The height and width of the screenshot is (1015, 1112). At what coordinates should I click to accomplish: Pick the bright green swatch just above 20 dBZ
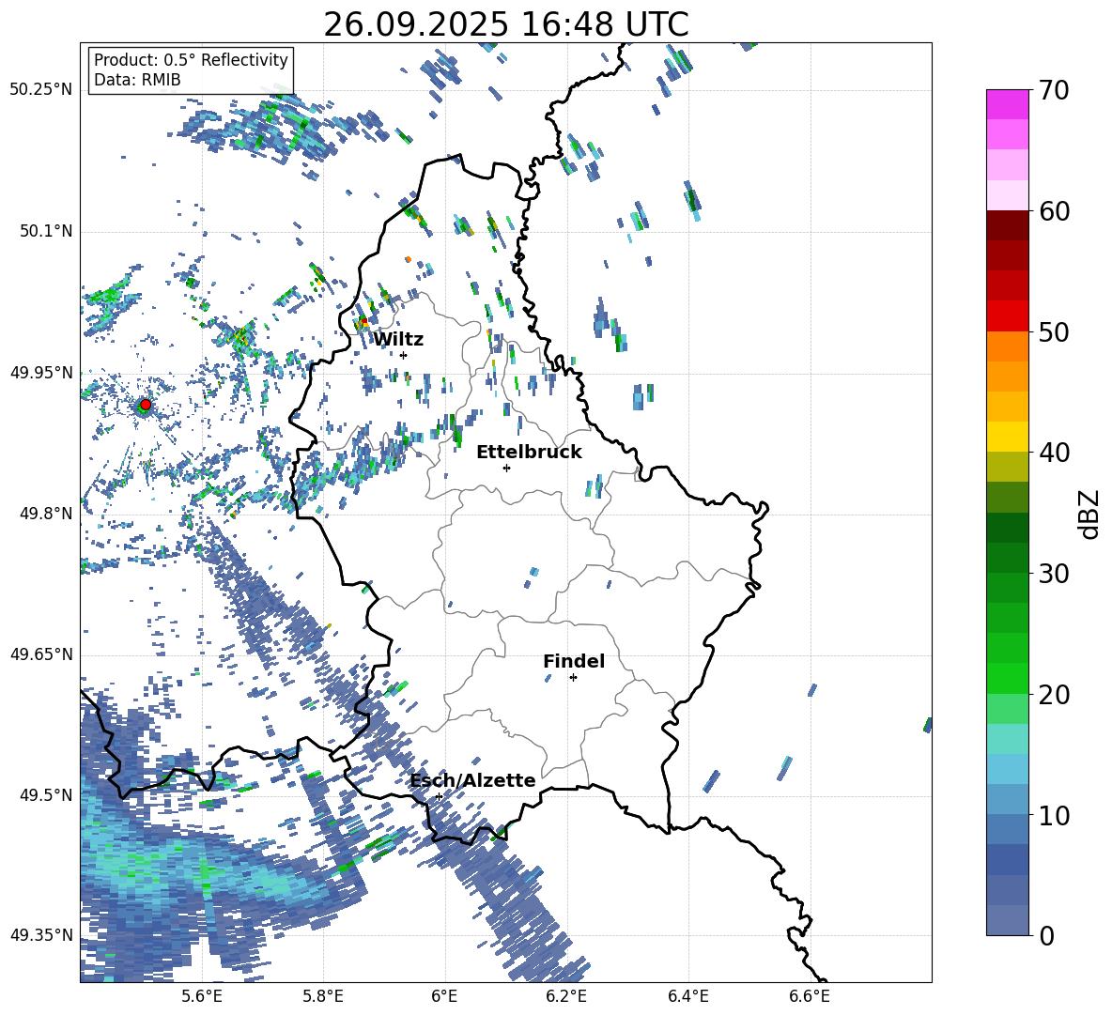point(1007,679)
